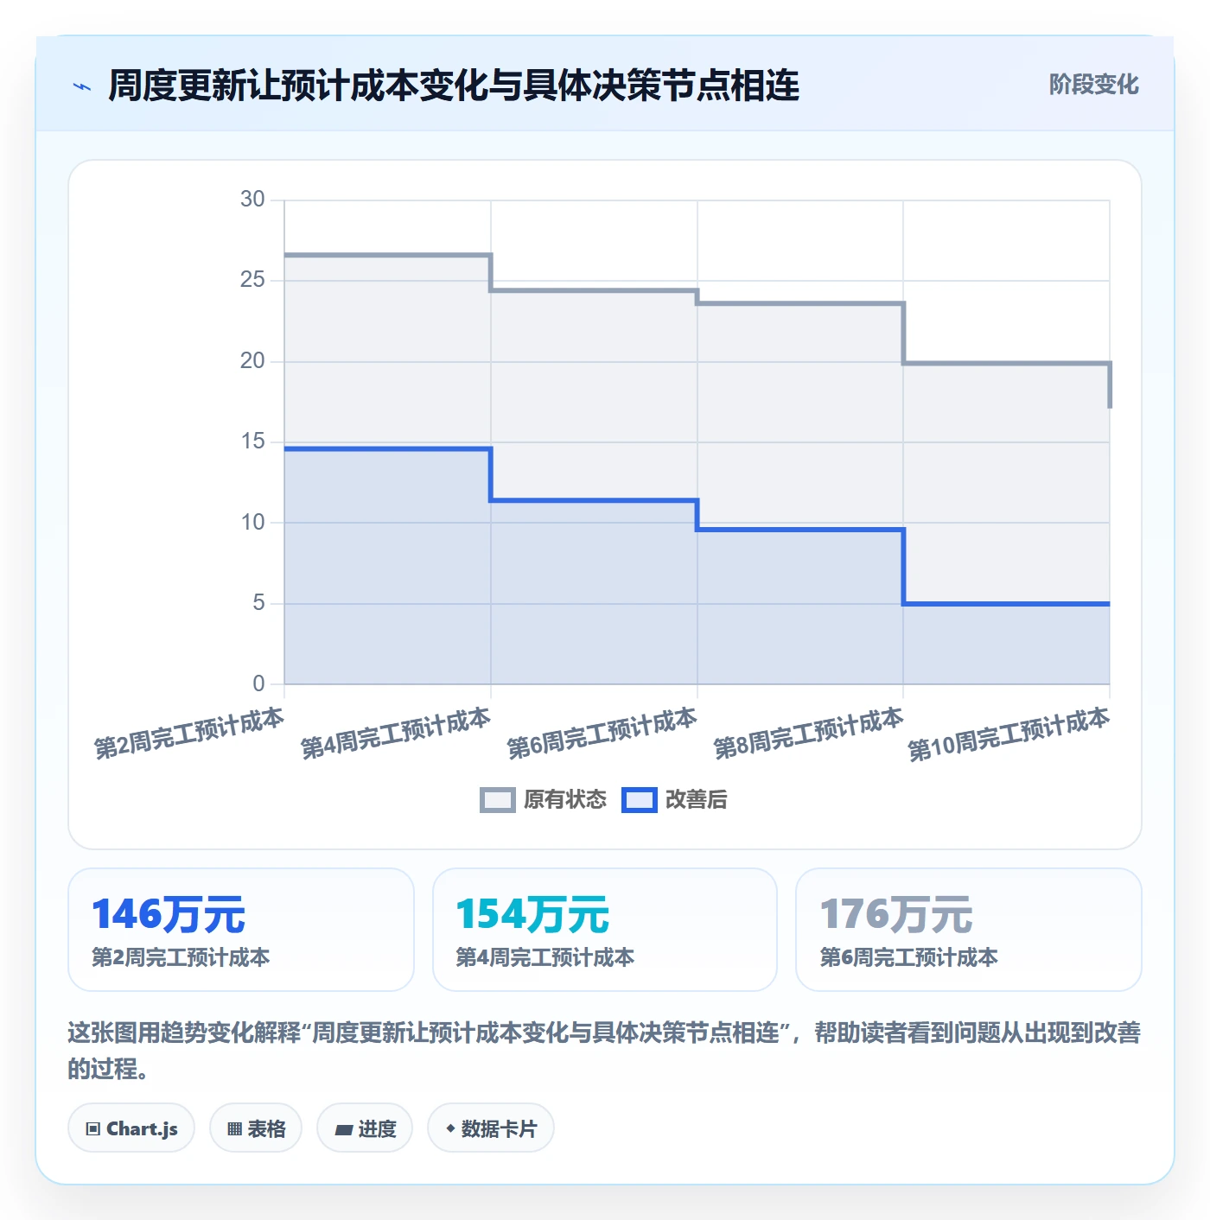Click the 第6周完工预计成本 x-axis label
The width and height of the screenshot is (1210, 1220).
click(x=602, y=734)
